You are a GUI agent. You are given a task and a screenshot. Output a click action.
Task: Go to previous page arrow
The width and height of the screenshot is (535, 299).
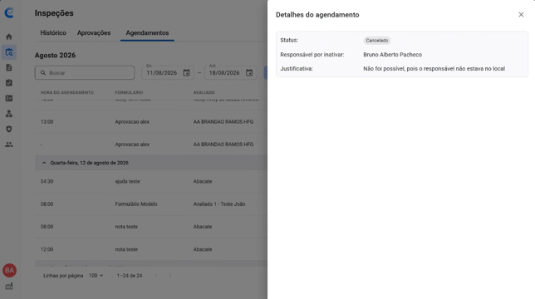coord(156,276)
